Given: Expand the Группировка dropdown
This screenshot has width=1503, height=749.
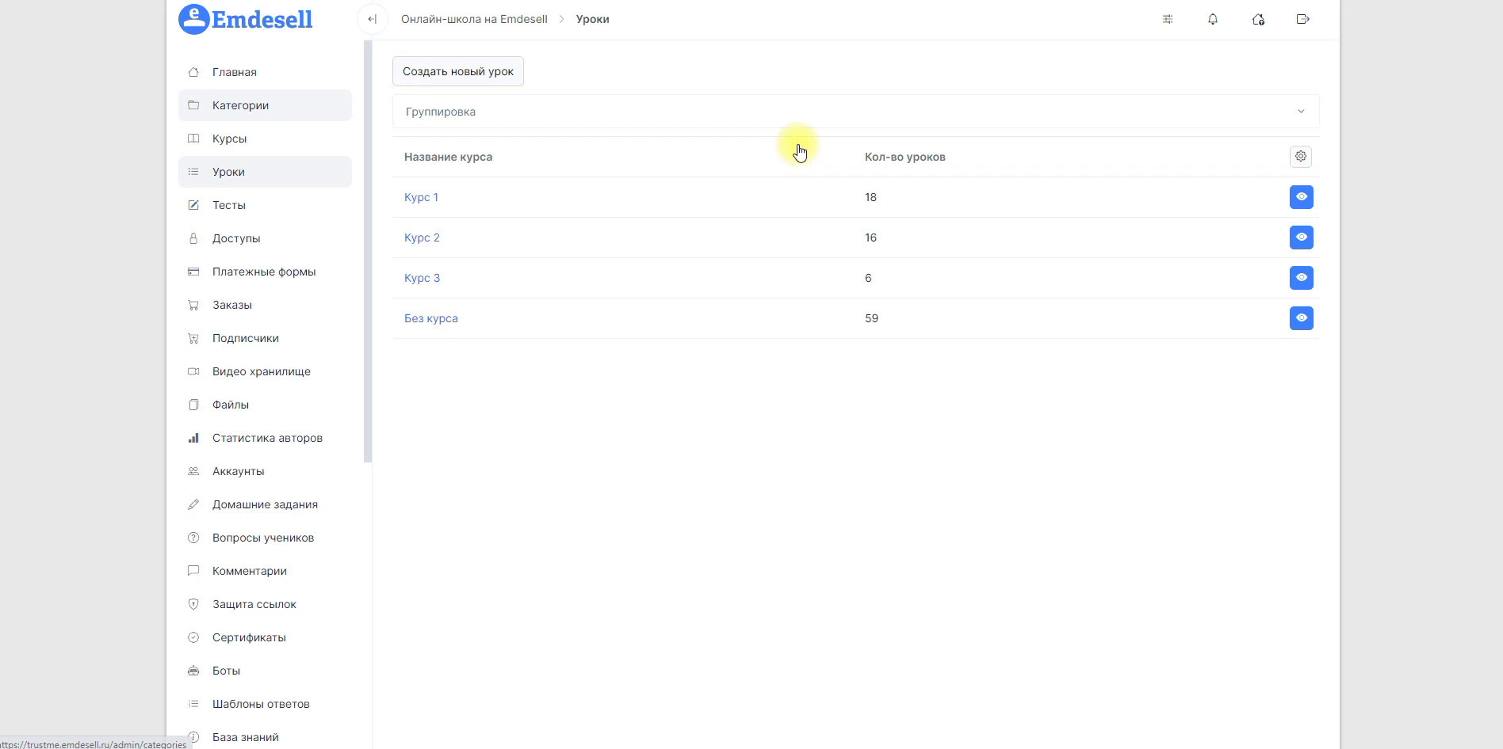Looking at the screenshot, I should pos(855,112).
